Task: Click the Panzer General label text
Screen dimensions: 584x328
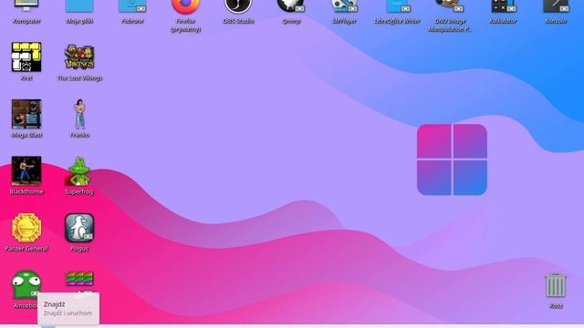Action: 26,249
